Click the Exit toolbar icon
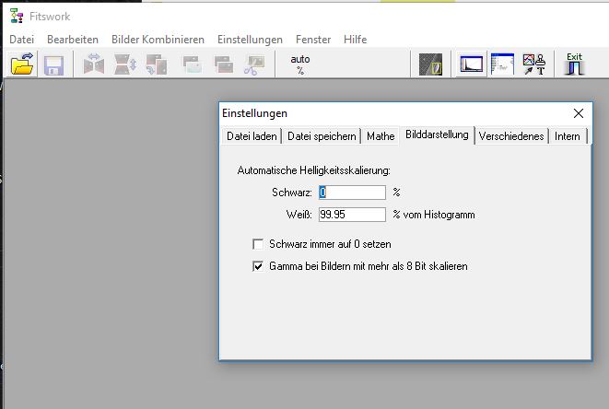 tap(575, 64)
